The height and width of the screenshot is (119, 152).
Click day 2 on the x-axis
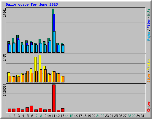click(x=14, y=116)
